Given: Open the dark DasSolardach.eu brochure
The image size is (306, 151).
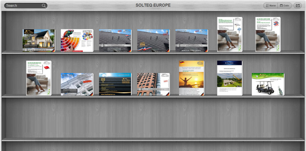Looking at the screenshot, I should 115,84.
